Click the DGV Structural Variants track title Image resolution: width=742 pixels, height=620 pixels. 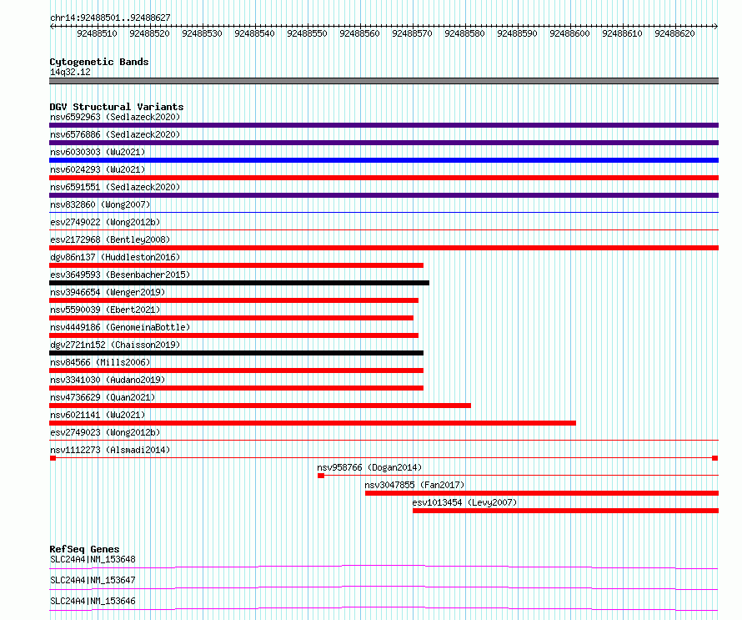[x=117, y=107]
